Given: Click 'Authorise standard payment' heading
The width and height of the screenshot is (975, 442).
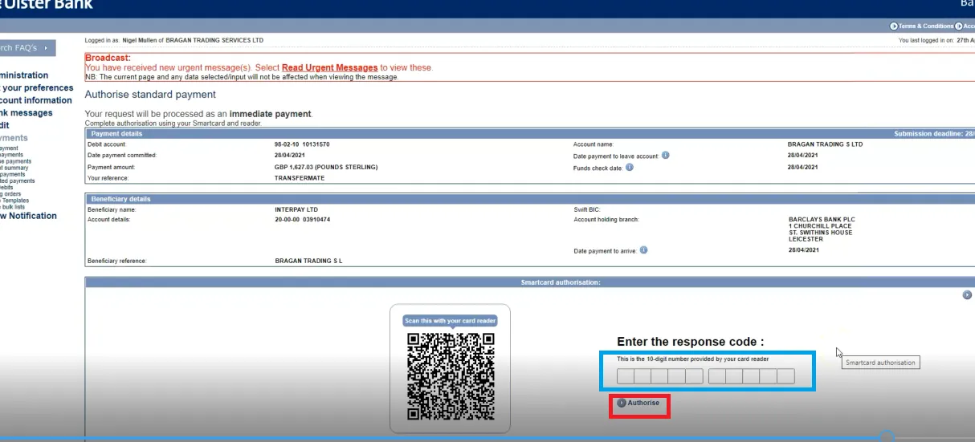Looking at the screenshot, I should (150, 95).
